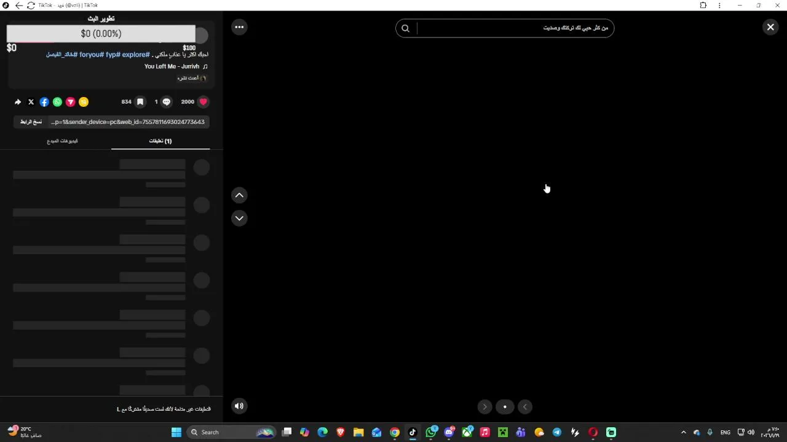Click the copy link button
The height and width of the screenshot is (442, 787).
coord(31,122)
